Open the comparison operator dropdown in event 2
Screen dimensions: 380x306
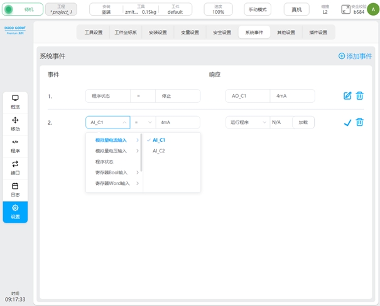click(143, 123)
